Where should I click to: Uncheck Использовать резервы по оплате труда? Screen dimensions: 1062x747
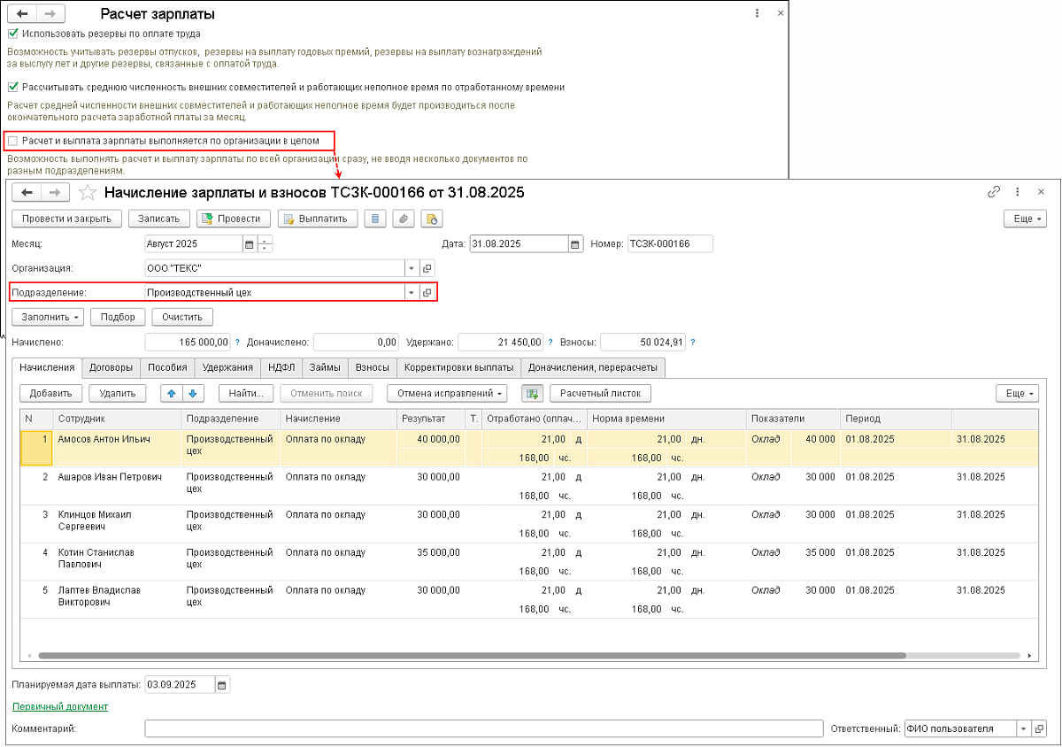click(x=12, y=34)
